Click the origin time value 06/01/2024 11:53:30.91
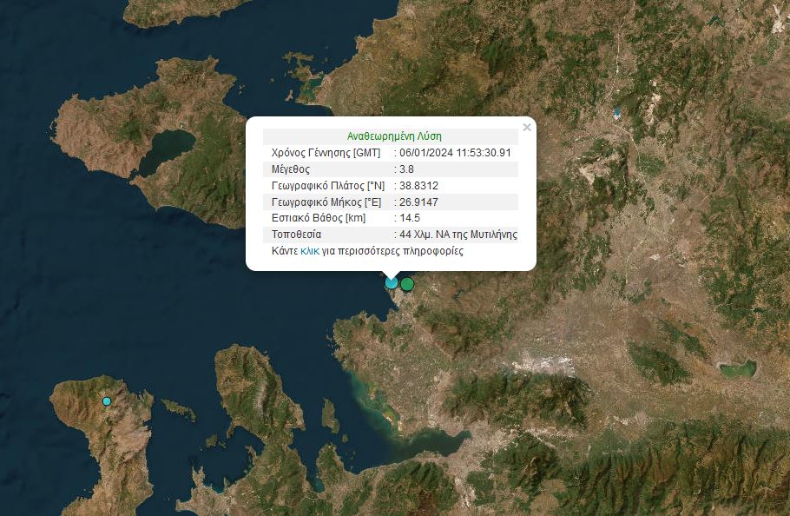The height and width of the screenshot is (516, 790). click(455, 153)
